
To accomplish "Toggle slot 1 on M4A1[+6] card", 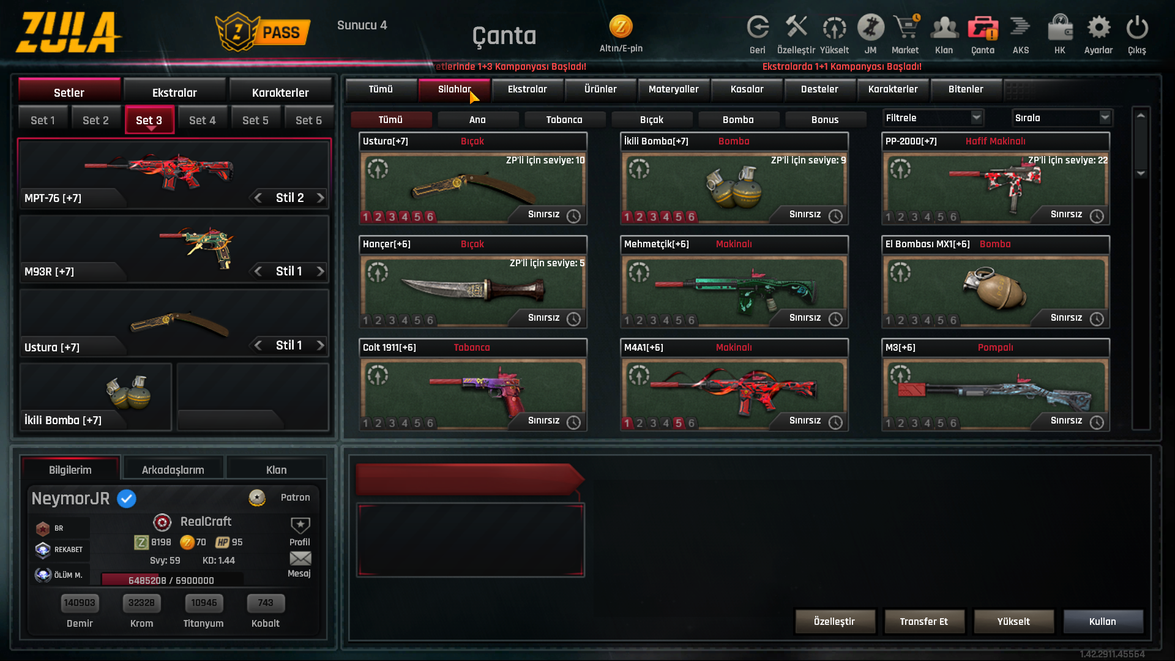I will 627,423.
